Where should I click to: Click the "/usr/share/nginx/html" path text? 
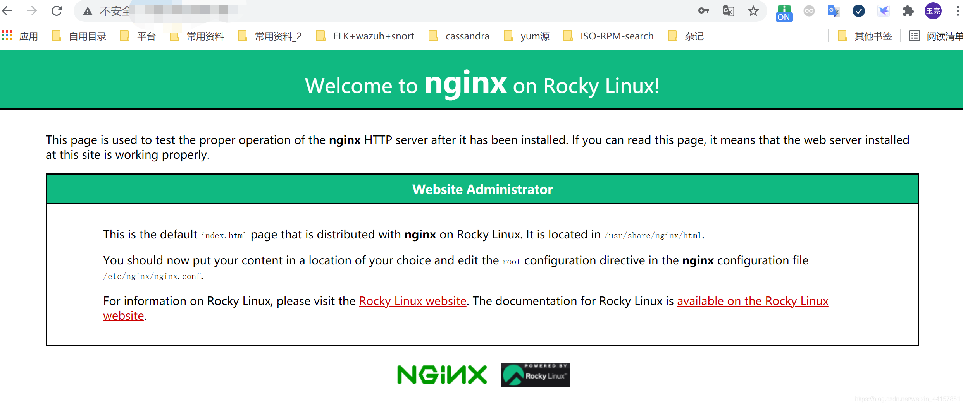pyautogui.click(x=653, y=235)
